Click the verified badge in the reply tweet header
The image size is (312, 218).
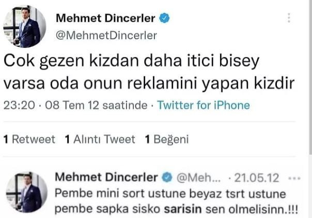click(x=168, y=178)
